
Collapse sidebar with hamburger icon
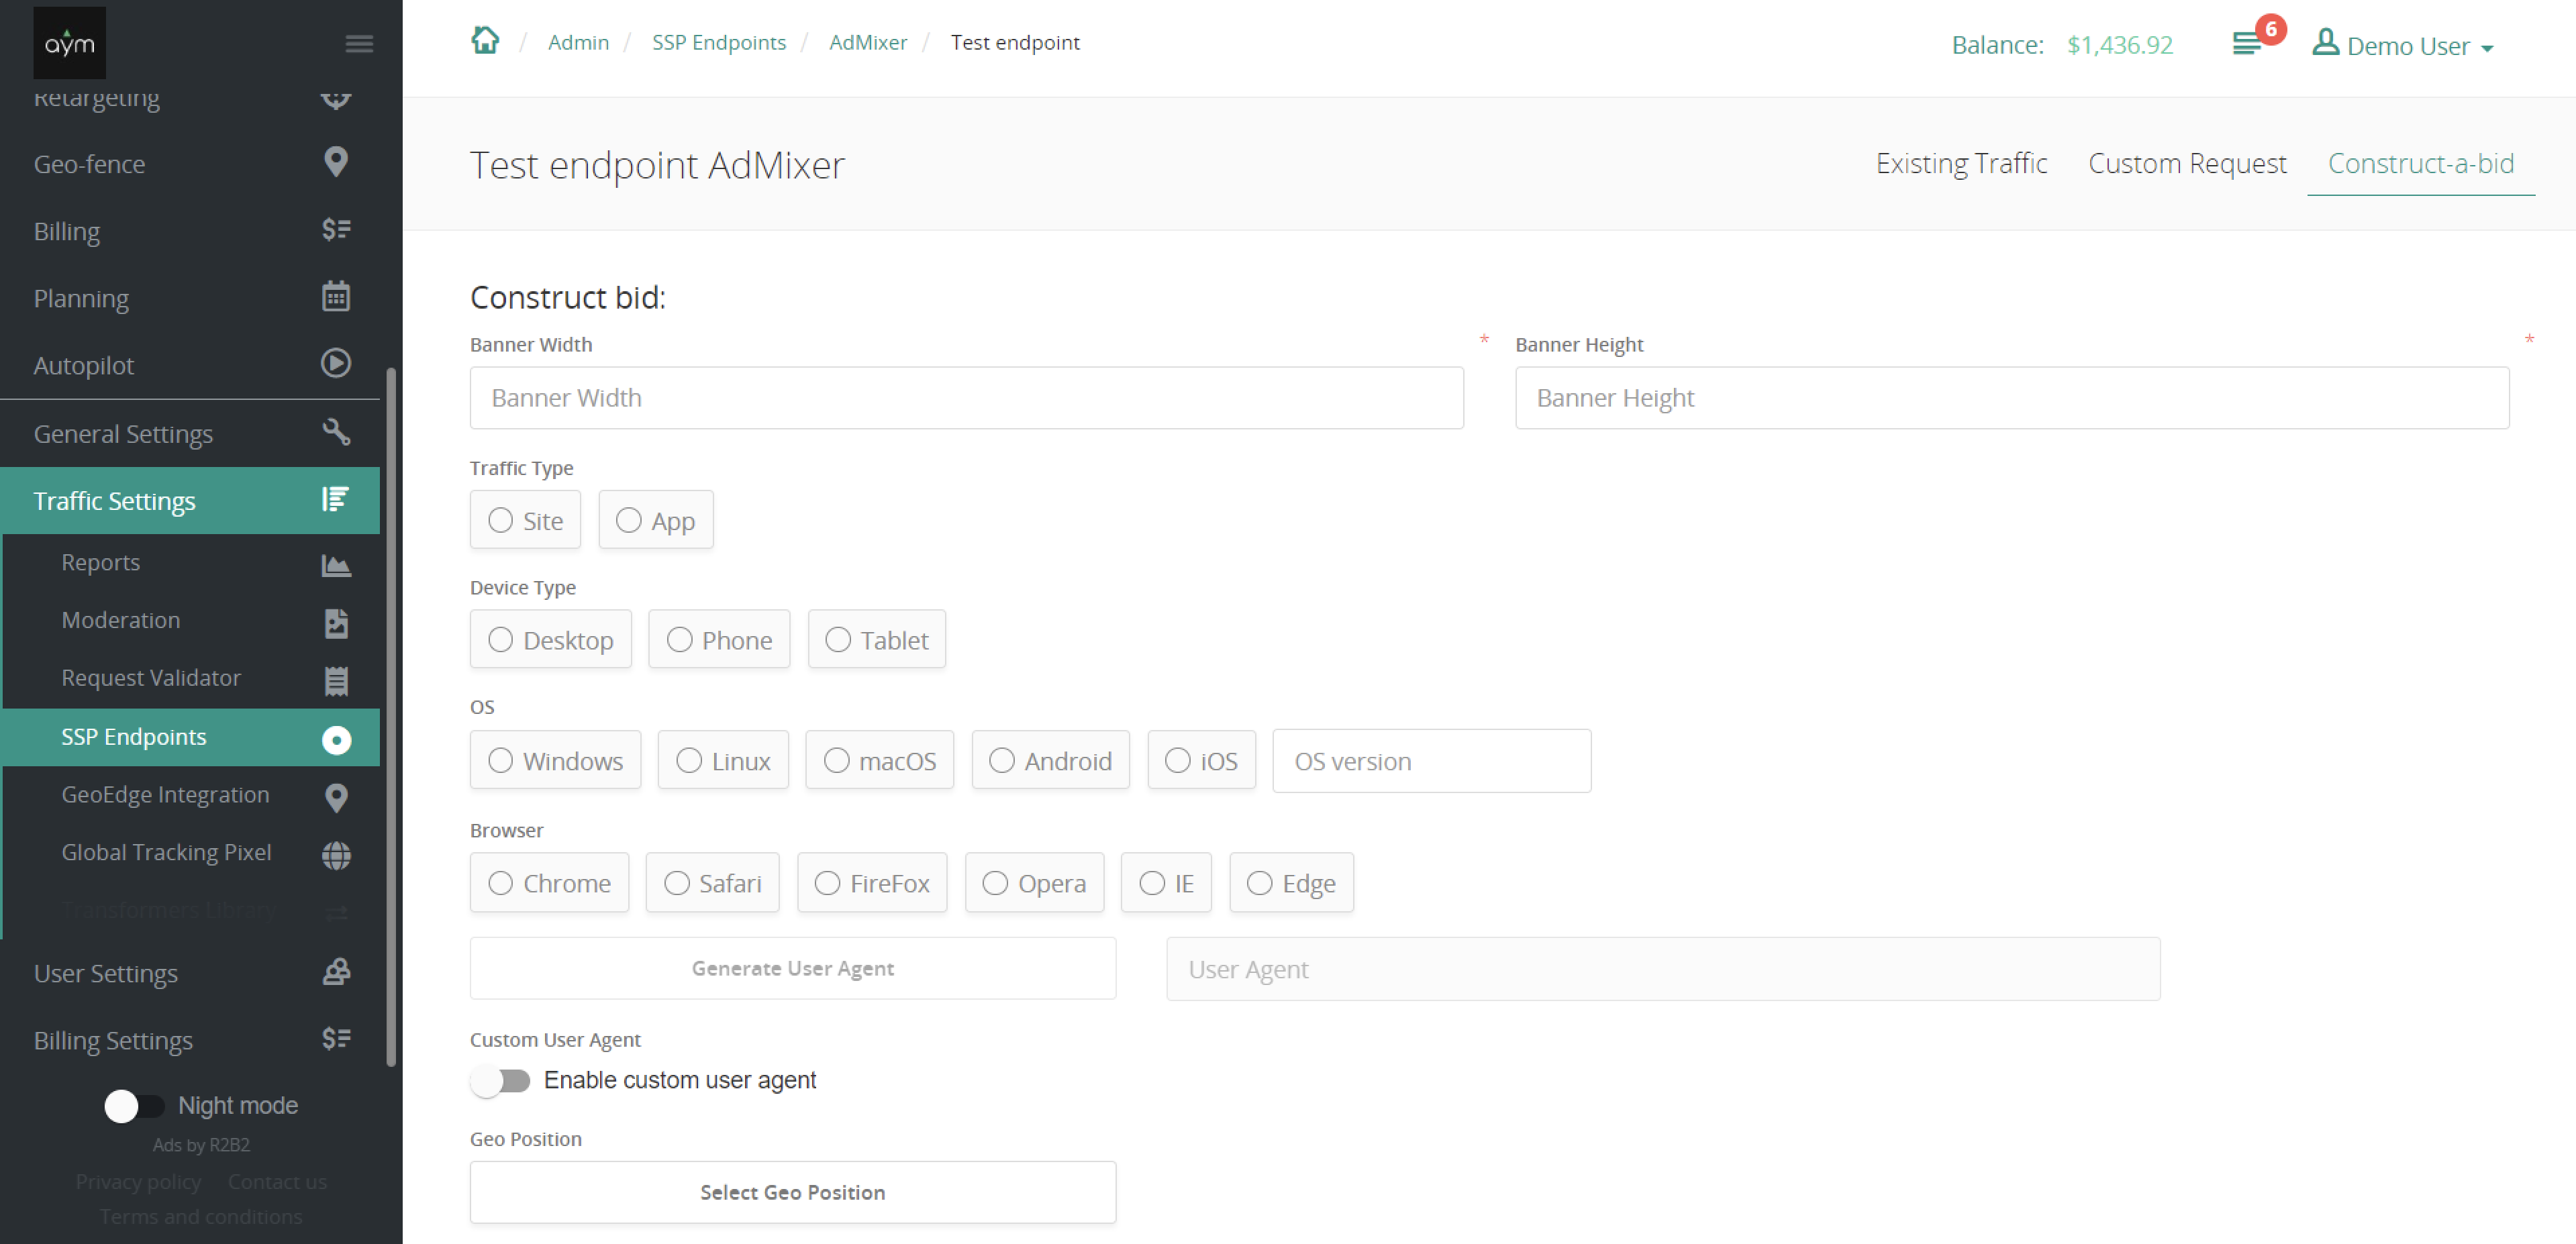[x=359, y=44]
